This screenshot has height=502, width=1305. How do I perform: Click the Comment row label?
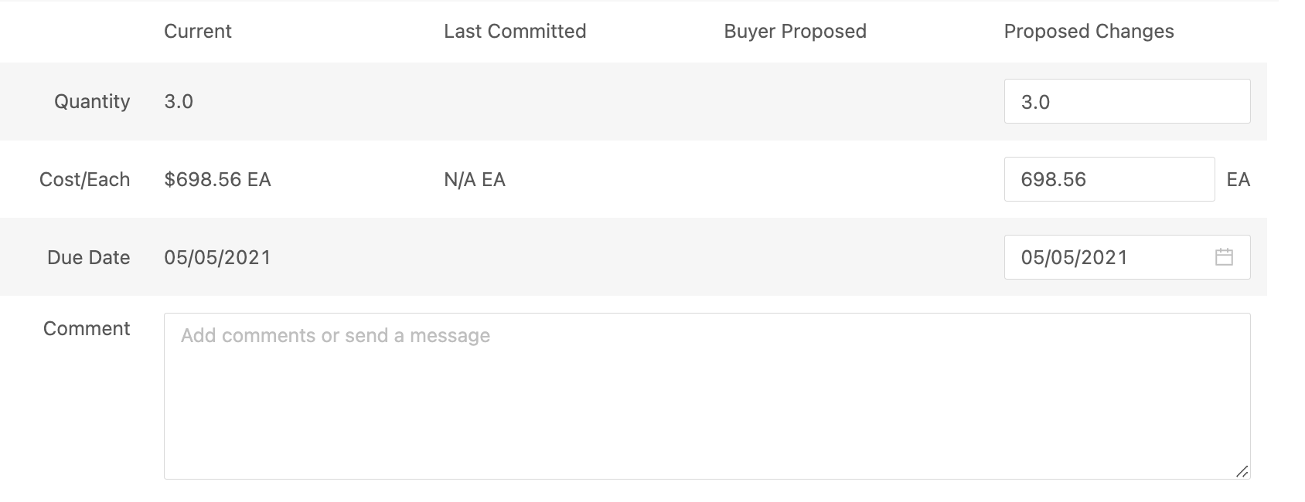pos(87,328)
